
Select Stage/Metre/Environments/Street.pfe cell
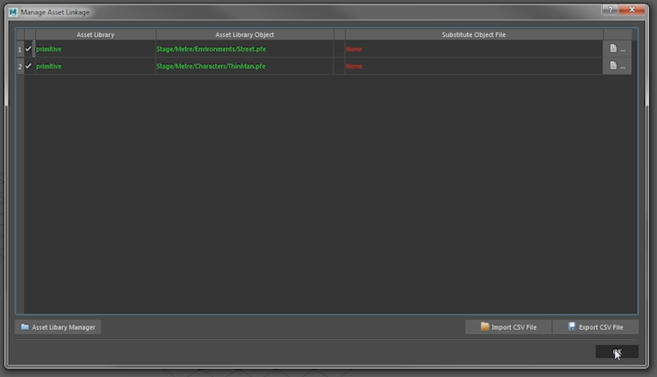click(211, 50)
